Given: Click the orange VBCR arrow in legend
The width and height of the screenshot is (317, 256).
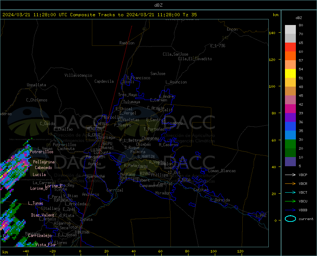Looking at the screenshot, I should point(290,184).
